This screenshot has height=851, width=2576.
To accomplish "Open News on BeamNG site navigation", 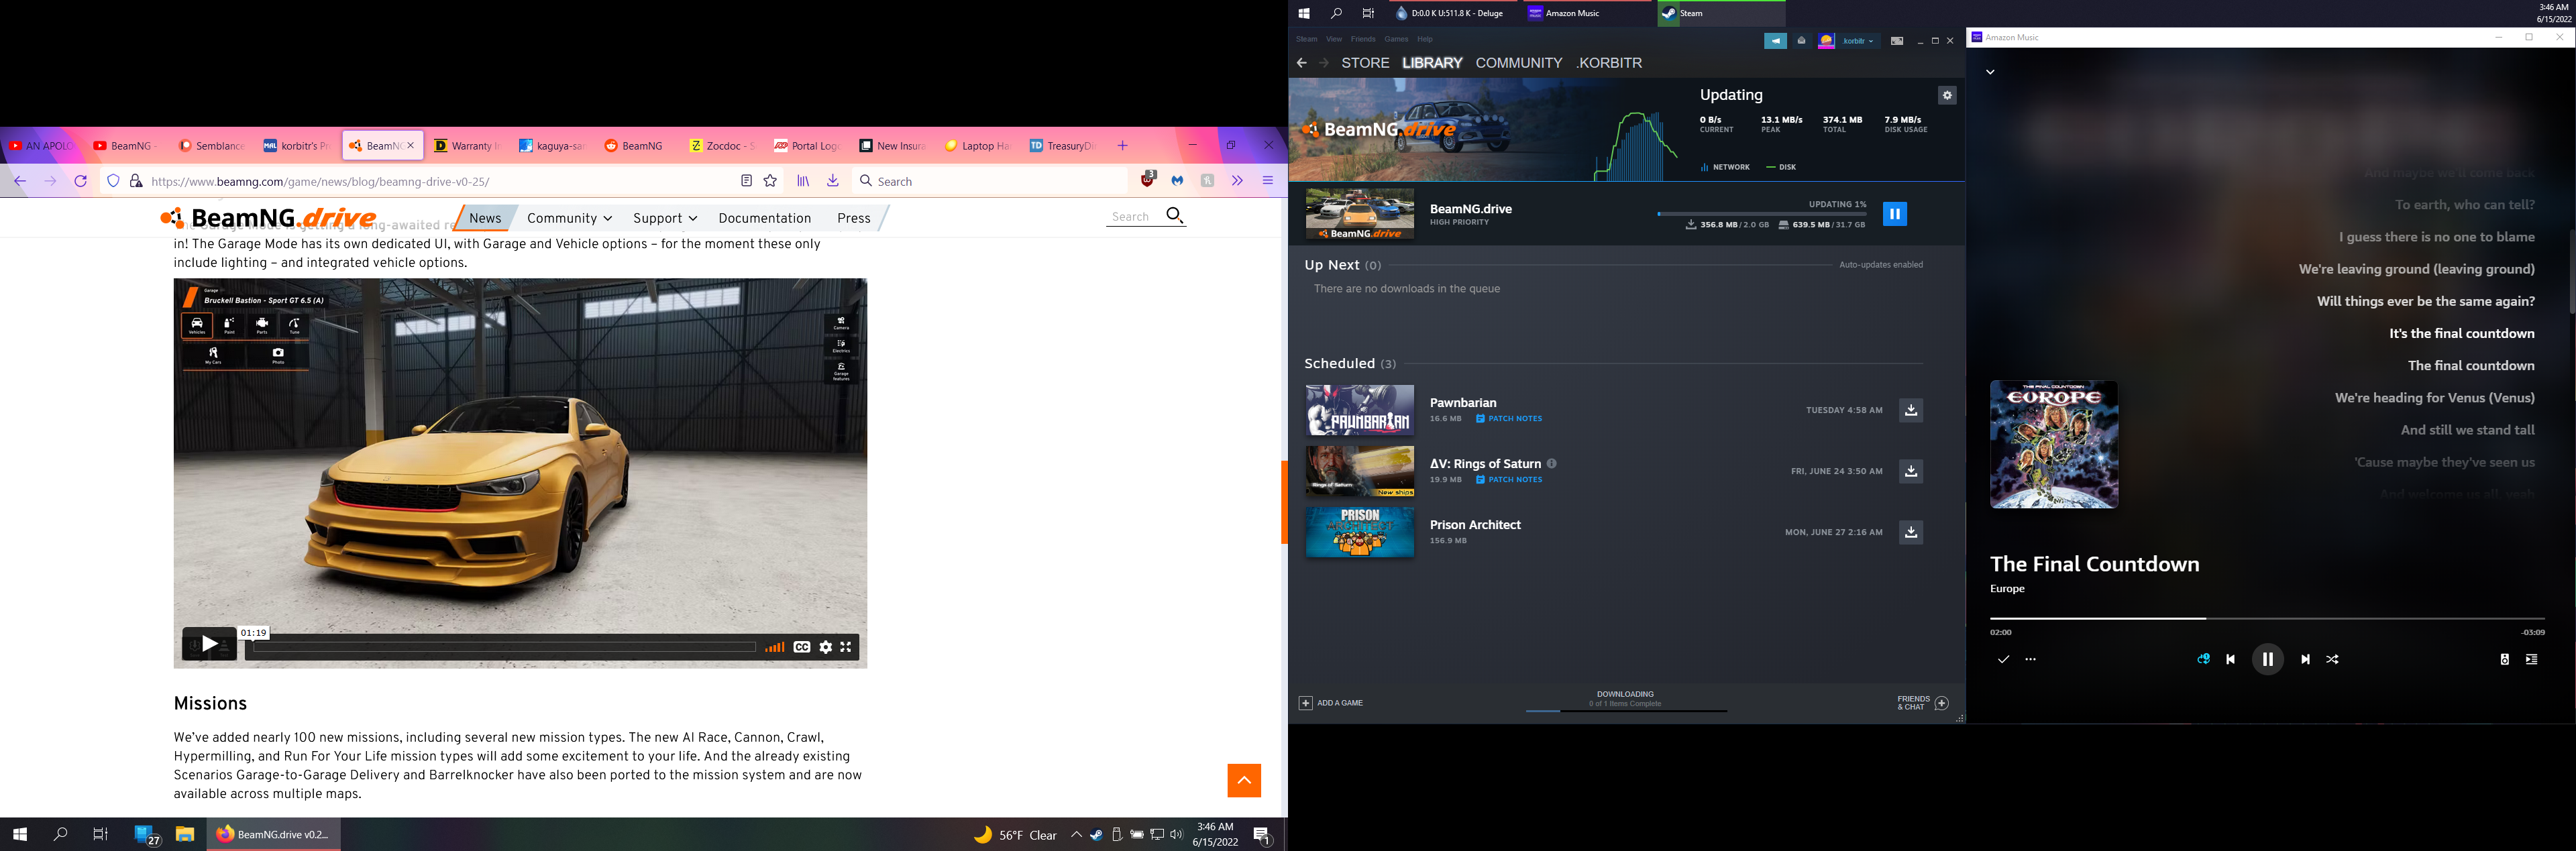I will 485,218.
